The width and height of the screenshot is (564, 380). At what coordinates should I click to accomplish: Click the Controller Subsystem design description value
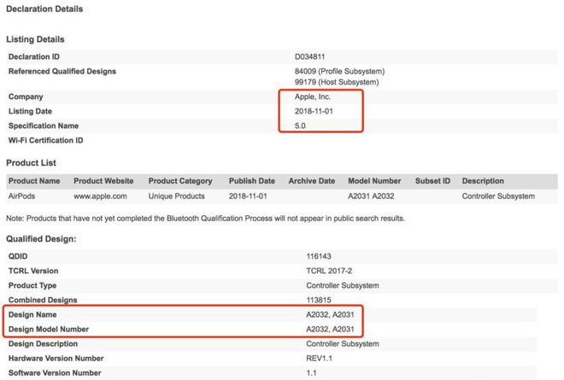click(343, 344)
